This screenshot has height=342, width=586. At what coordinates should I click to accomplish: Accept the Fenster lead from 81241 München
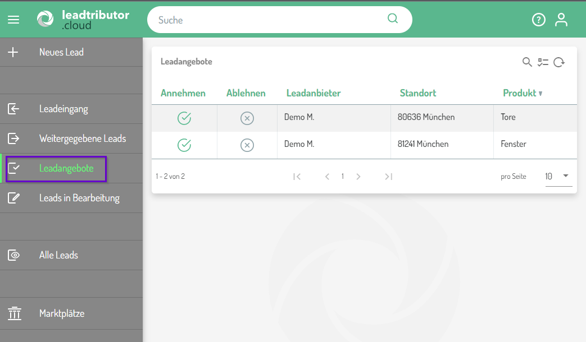pos(184,145)
